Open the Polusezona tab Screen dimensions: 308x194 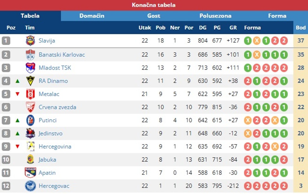pos(215,16)
